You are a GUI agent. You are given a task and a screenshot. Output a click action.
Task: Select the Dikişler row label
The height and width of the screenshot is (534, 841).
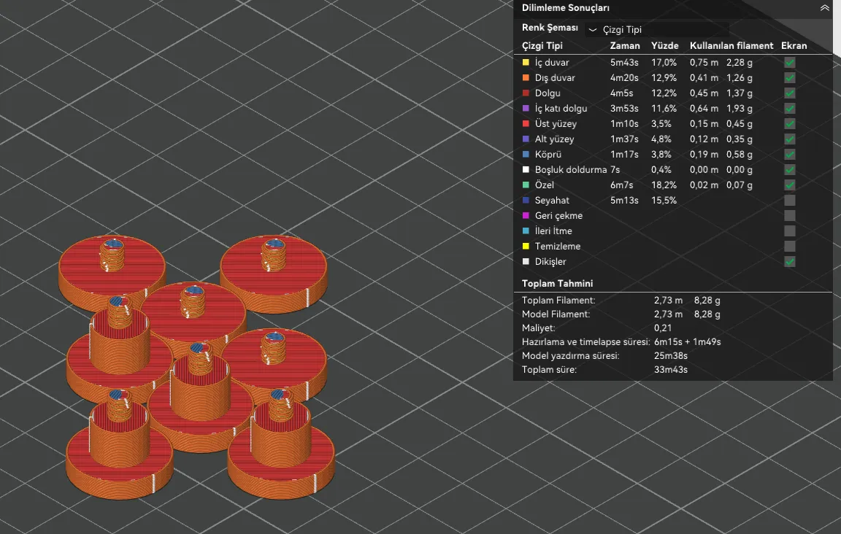(x=550, y=262)
